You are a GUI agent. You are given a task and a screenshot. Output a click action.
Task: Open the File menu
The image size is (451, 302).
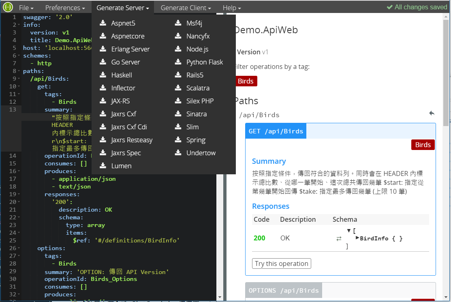(26, 8)
